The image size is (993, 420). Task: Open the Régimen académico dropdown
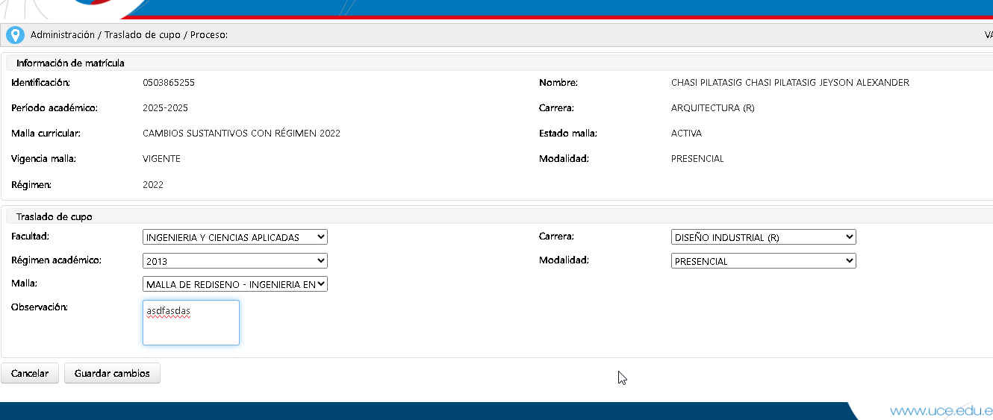(234, 261)
